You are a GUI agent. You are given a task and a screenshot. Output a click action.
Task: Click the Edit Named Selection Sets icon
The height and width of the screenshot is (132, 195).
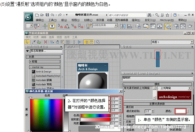89,26
